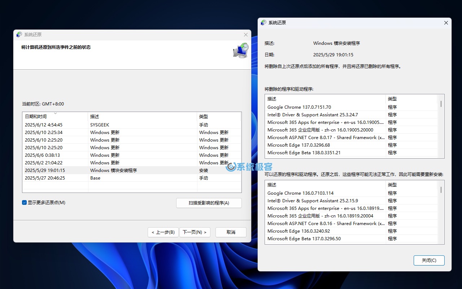The width and height of the screenshot is (462, 289).
Task: Select Google Chrome 136.0.7103.114 row
Action: [351, 193]
